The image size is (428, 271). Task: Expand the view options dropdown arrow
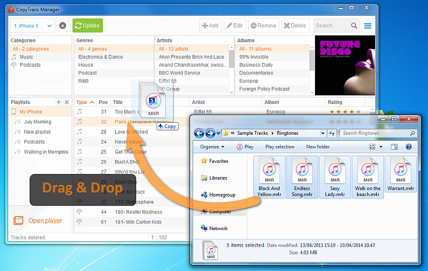click(381, 147)
